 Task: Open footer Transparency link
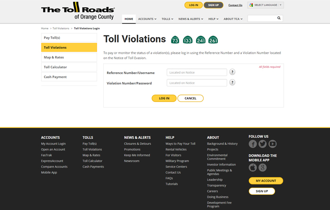216,185
